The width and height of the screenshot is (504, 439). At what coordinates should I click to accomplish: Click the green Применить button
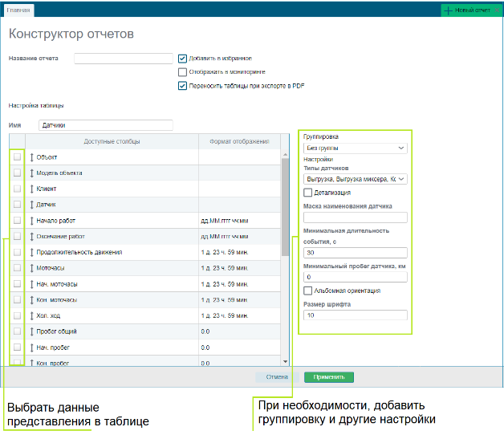pyautogui.click(x=329, y=377)
